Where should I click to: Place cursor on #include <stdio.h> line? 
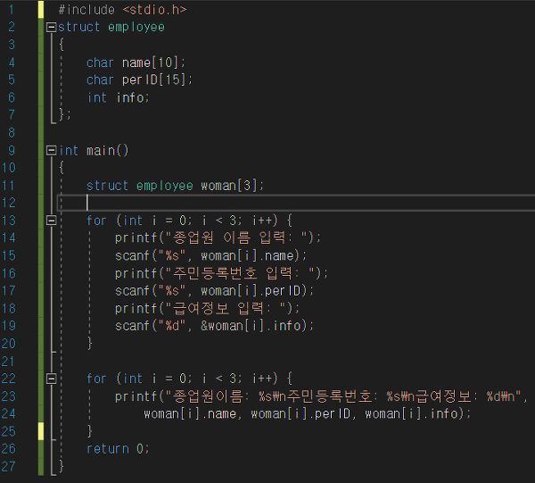coord(122,10)
